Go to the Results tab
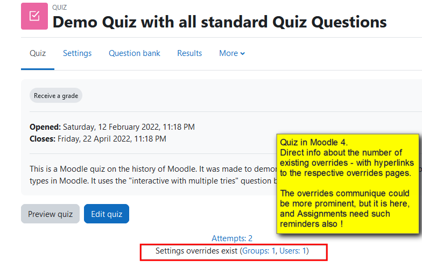The width and height of the screenshot is (422, 274). pyautogui.click(x=189, y=53)
